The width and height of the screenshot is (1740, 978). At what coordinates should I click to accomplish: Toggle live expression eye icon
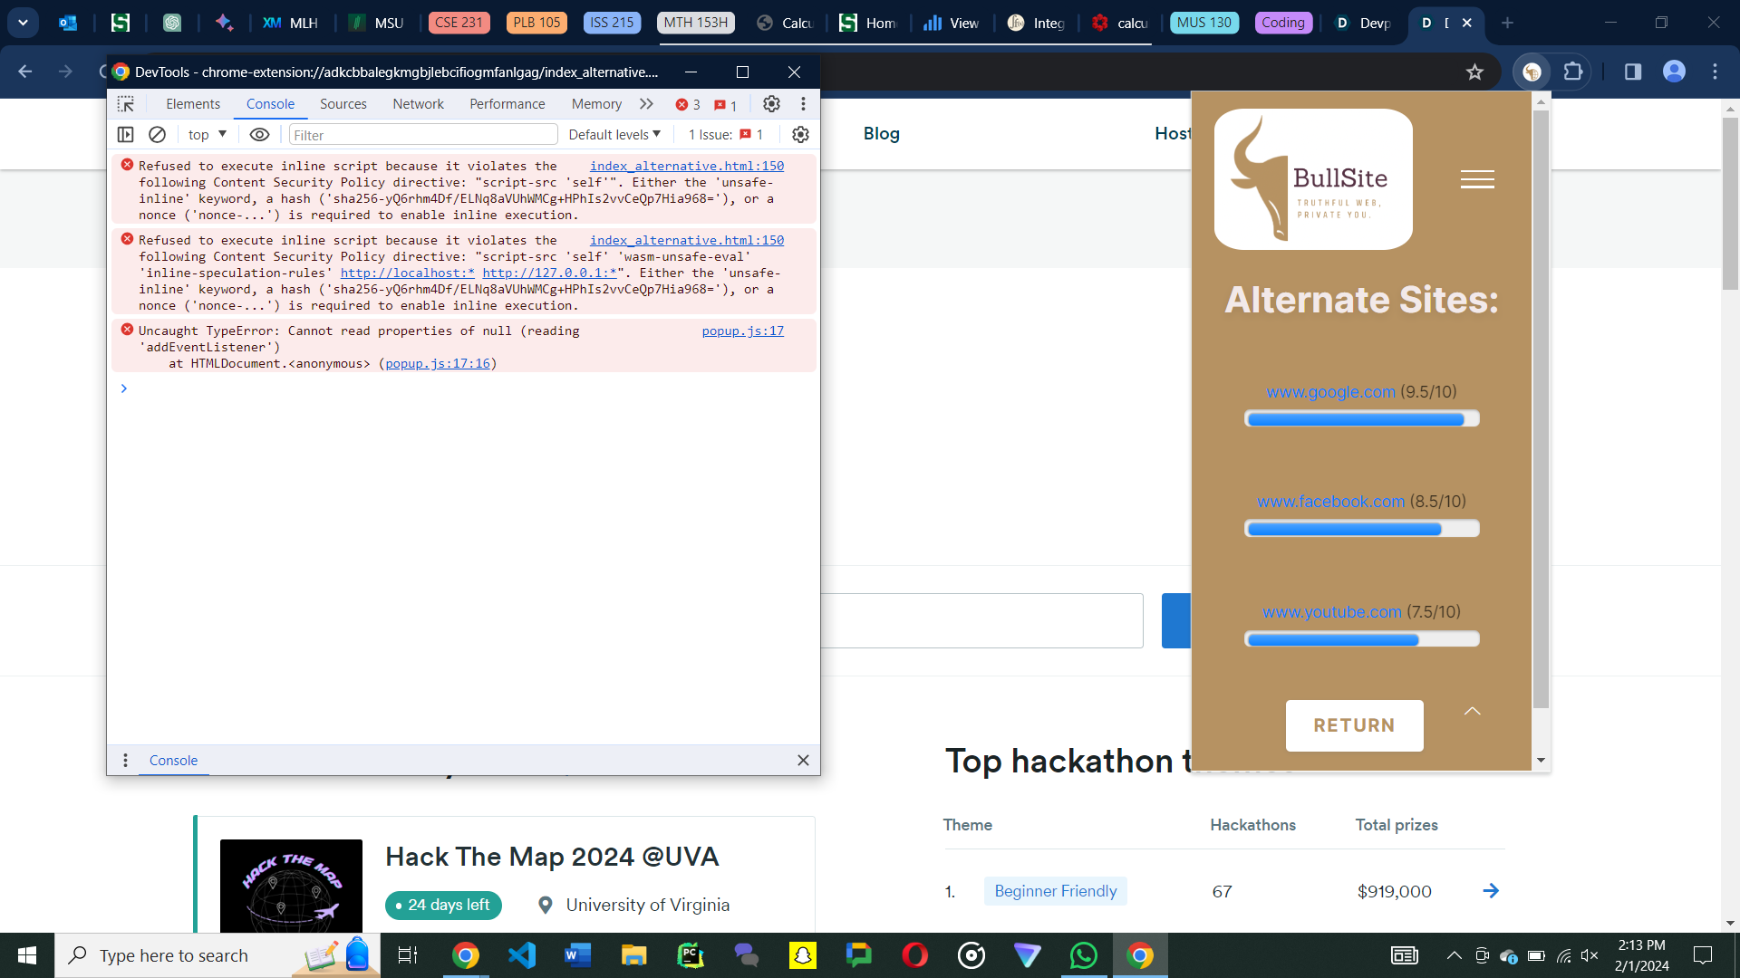click(259, 134)
